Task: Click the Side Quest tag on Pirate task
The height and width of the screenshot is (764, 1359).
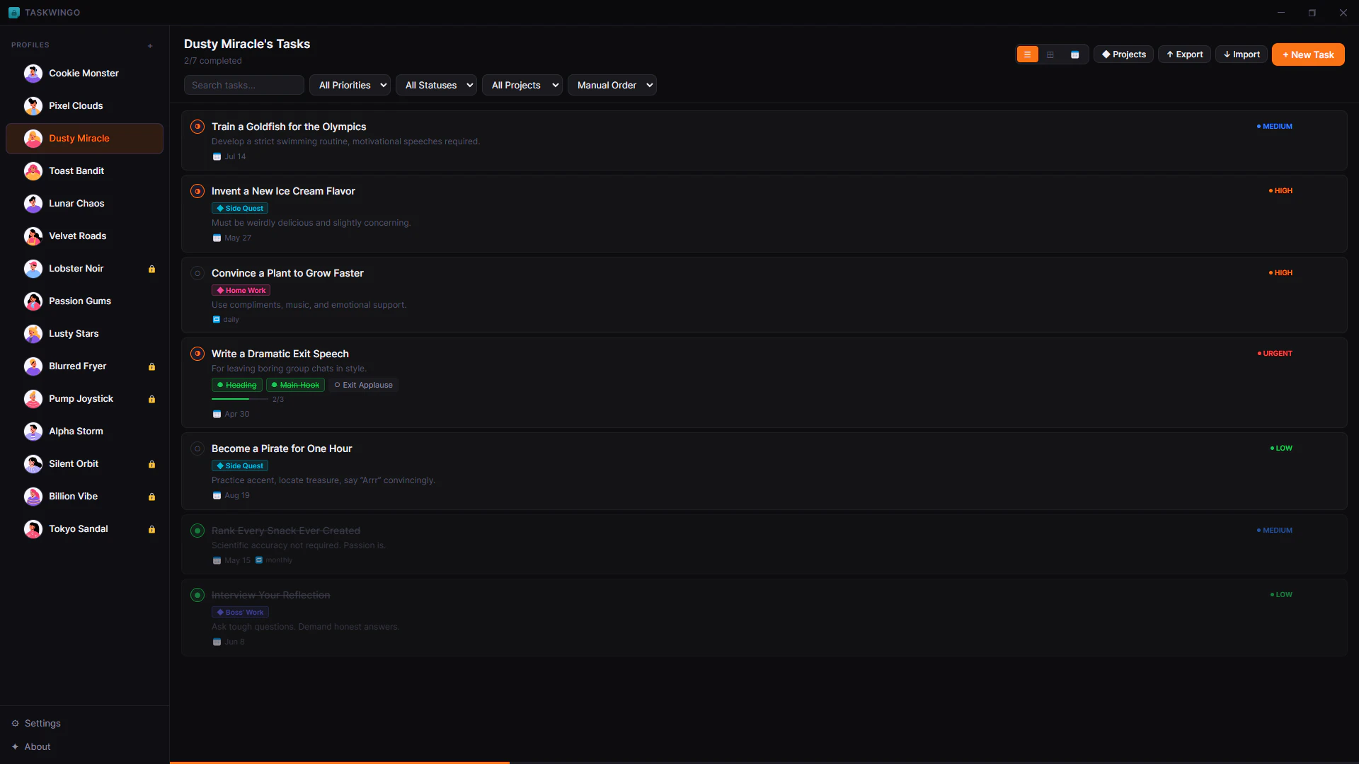Action: [x=240, y=466]
